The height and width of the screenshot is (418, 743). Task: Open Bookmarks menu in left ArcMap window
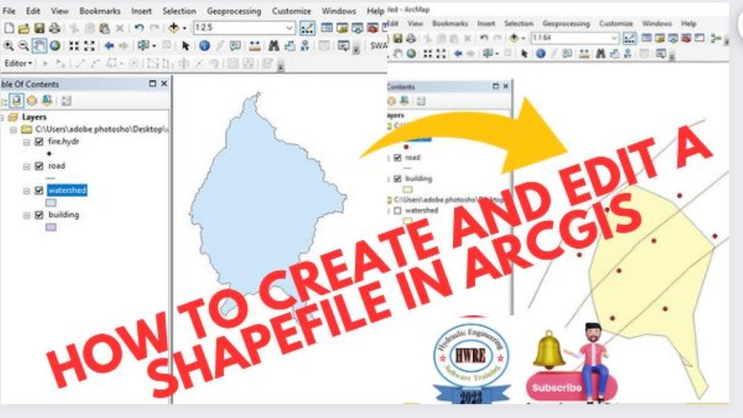(x=99, y=11)
